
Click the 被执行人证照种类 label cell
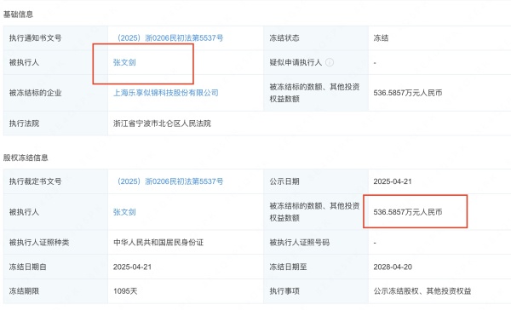coord(55,242)
